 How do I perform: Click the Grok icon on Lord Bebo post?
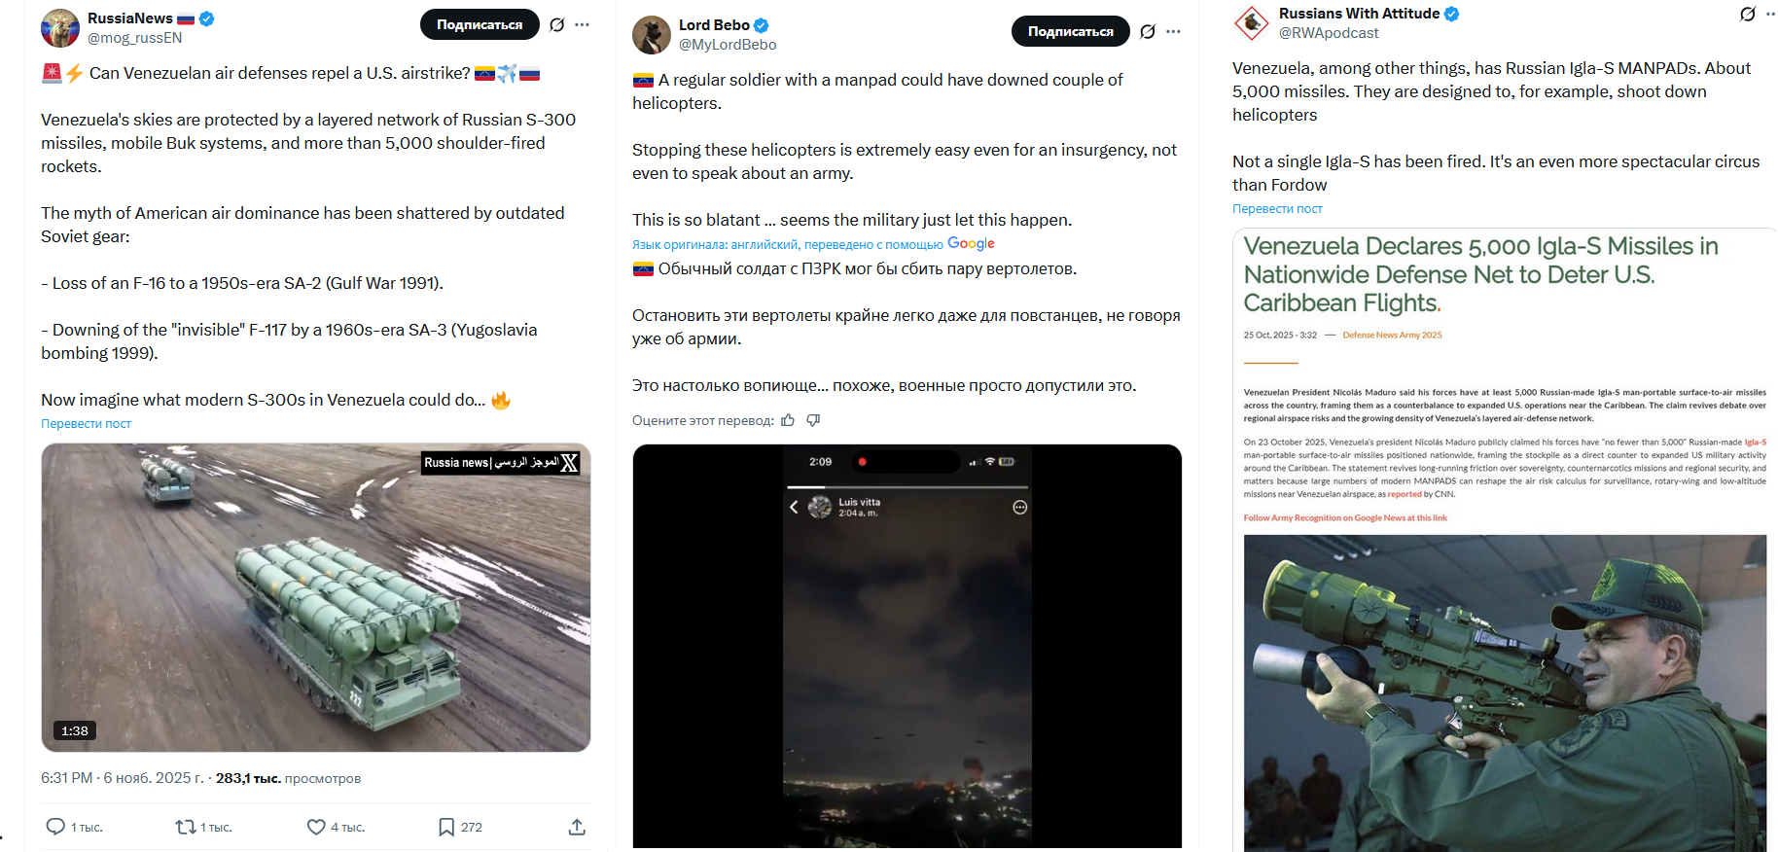coord(1148,31)
